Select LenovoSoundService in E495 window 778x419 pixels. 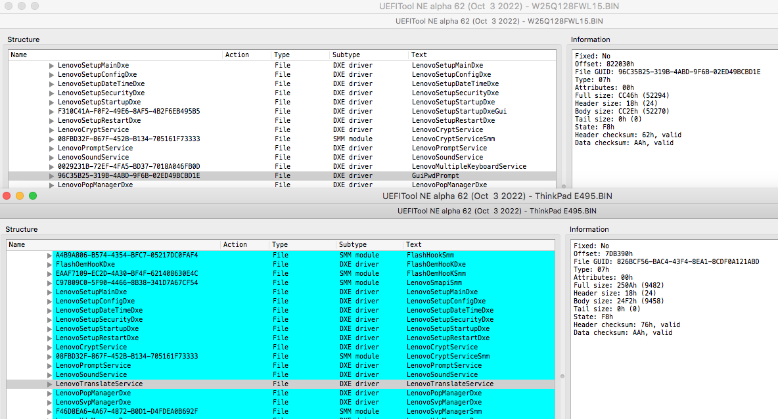pos(281,374)
